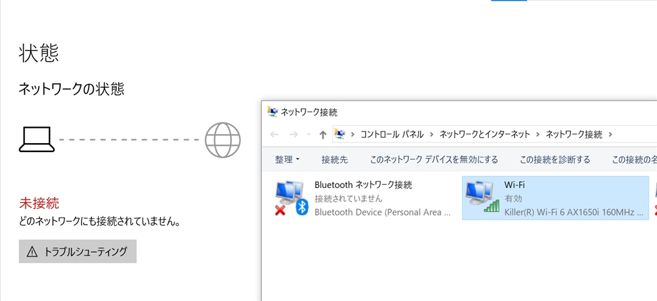Click the Bluetooth Device (Personal Area ... text
This screenshot has height=301, width=657.
coord(382,212)
